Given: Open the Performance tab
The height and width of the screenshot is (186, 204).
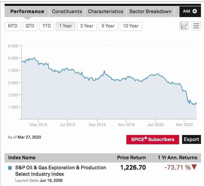Looking at the screenshot, I should [x=27, y=11].
